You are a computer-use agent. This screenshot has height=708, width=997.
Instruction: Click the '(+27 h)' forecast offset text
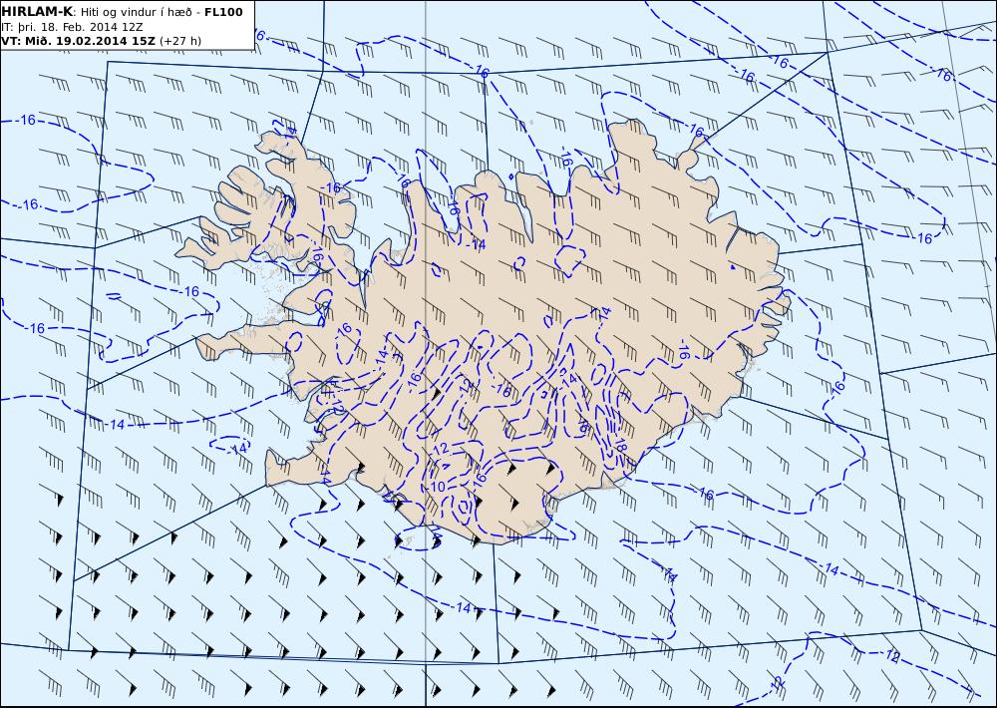179,41
